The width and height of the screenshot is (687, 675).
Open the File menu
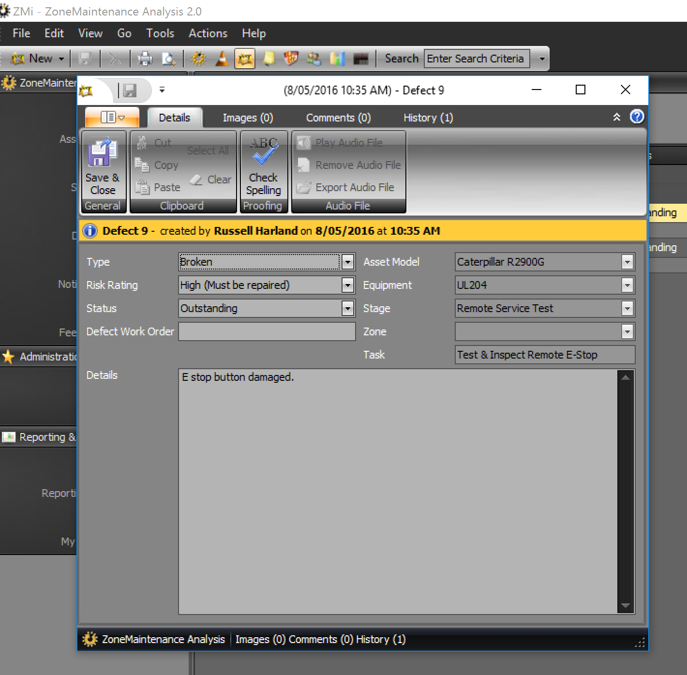(x=21, y=33)
